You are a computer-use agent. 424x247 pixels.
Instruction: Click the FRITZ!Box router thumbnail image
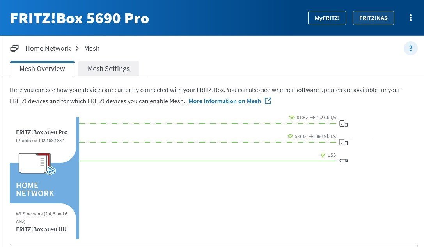point(34,163)
